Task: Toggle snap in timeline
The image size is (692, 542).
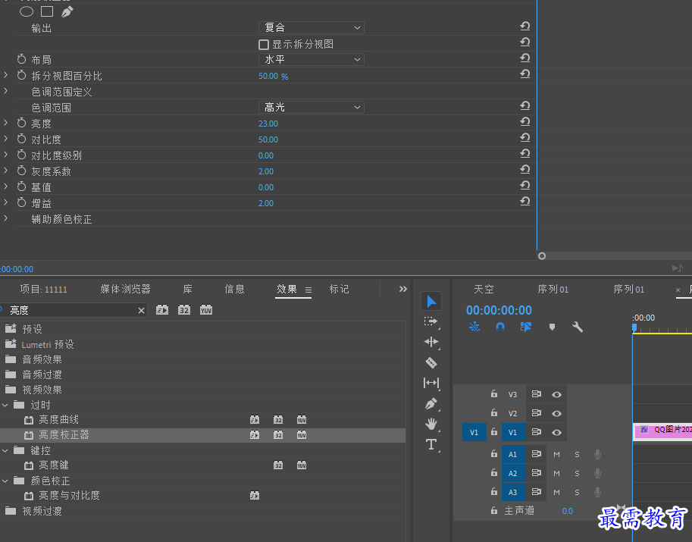Action: [x=500, y=327]
